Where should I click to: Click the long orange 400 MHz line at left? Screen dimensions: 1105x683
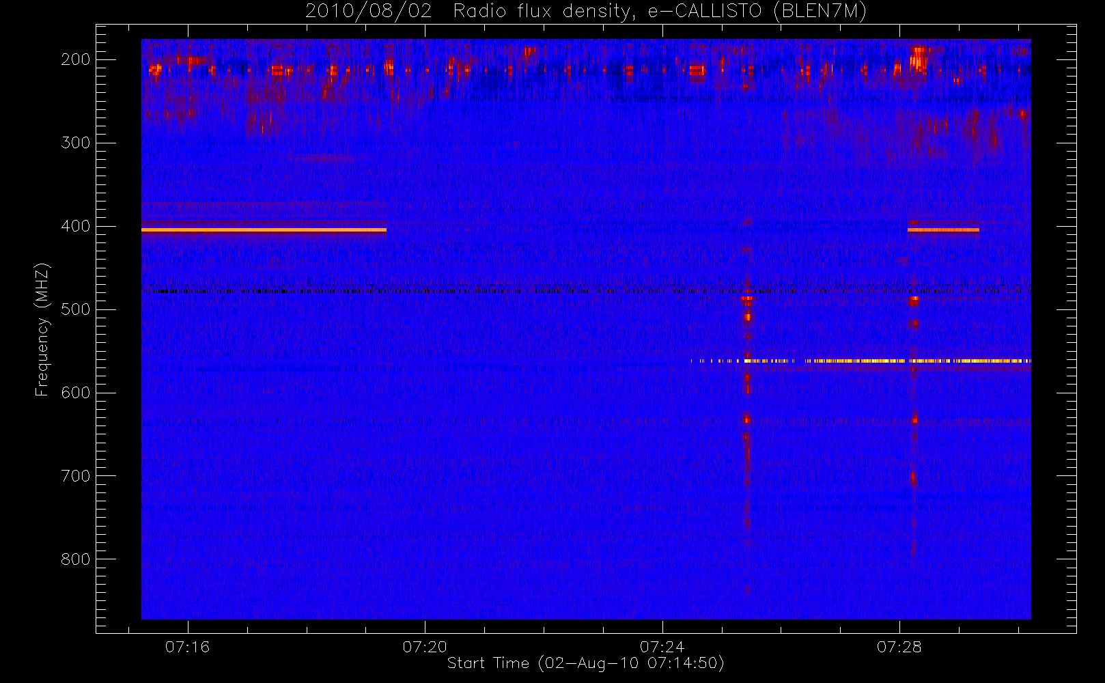click(264, 230)
